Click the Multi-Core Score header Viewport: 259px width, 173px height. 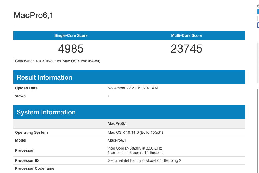[187, 35]
